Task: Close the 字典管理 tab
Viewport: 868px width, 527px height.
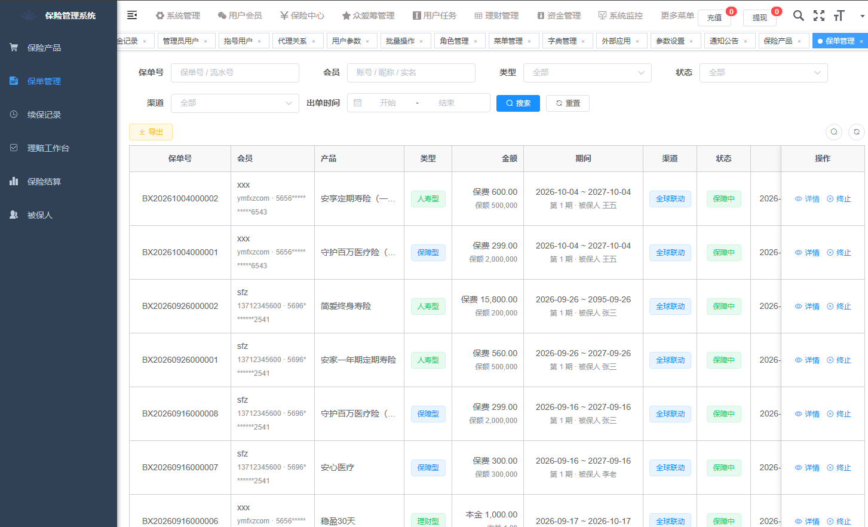Action: pos(583,41)
